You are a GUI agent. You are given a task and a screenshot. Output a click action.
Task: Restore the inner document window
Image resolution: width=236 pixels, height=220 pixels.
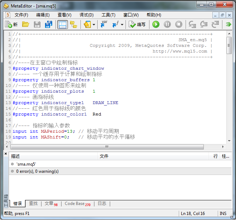tap(222, 15)
